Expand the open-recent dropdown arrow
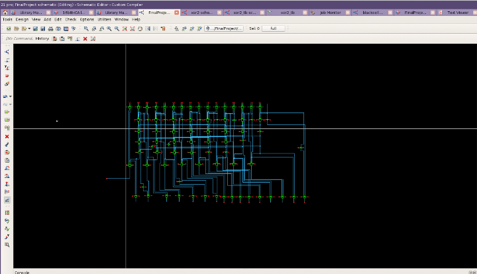Viewport: 477px width, 274px height. click(x=29, y=28)
